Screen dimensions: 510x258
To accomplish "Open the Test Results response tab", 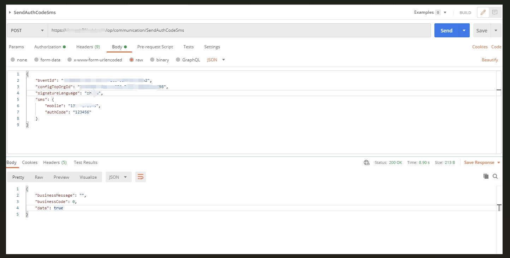I will pyautogui.click(x=85, y=162).
